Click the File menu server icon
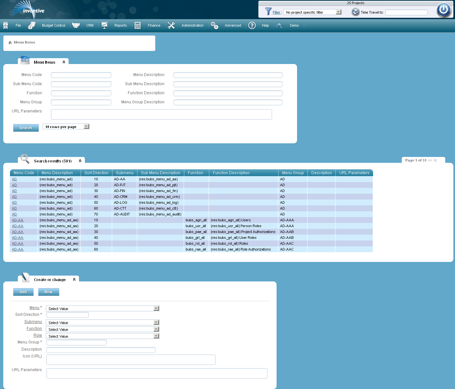Viewport: 455px width, 389px height. pos(6,25)
